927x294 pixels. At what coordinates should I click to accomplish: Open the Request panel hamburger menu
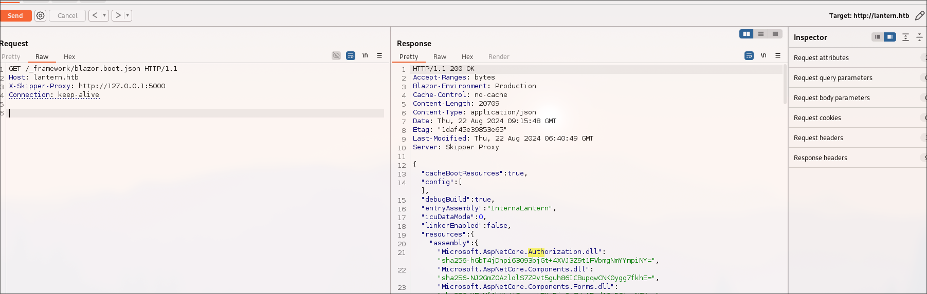pyautogui.click(x=379, y=55)
